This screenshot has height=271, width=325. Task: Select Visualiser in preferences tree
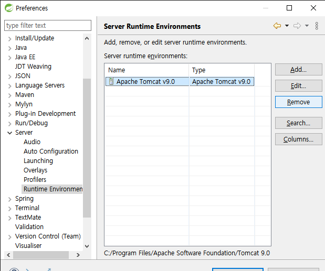(28, 245)
